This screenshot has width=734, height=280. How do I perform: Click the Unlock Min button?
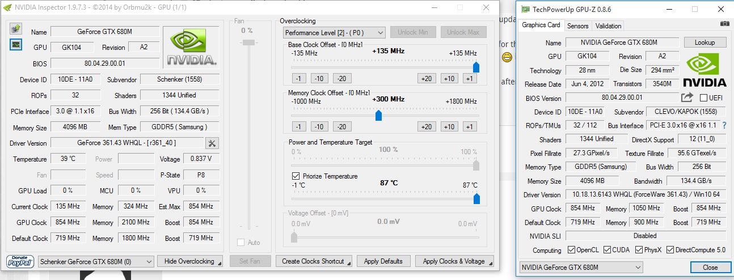coord(413,32)
